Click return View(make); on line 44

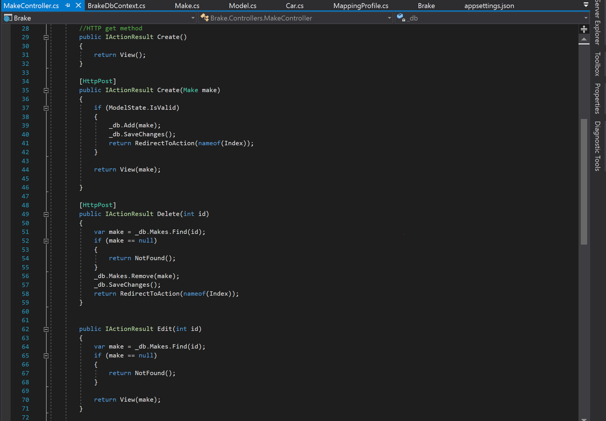point(127,169)
